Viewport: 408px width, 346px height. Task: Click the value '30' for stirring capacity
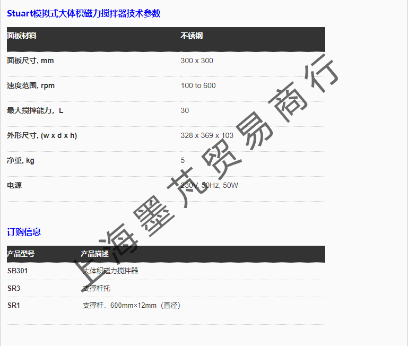(x=185, y=111)
